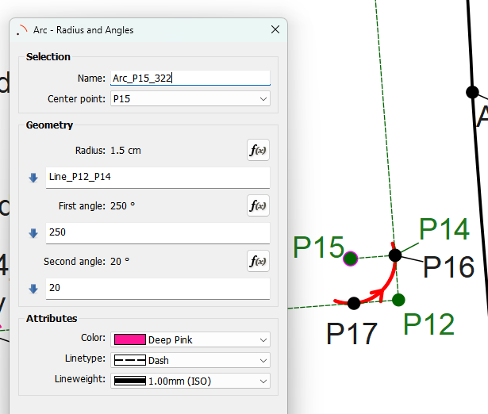Click blue arrow beside Radius formula field
This screenshot has width=488, height=414.
pyautogui.click(x=33, y=178)
